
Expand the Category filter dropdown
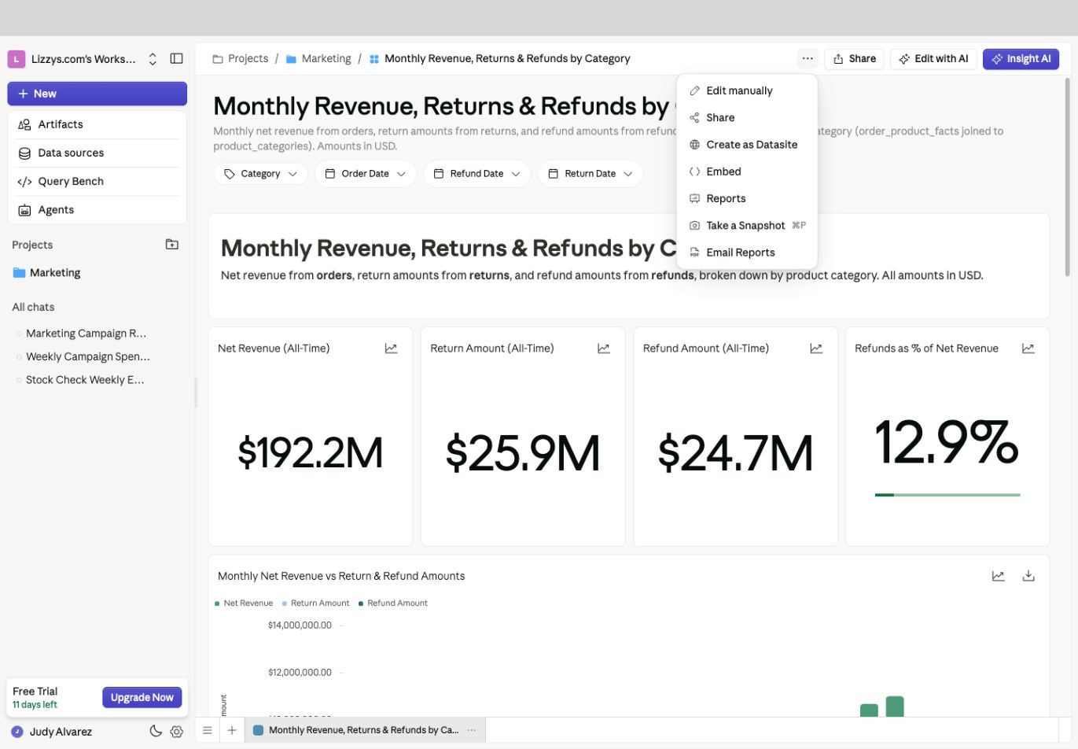pyautogui.click(x=260, y=174)
